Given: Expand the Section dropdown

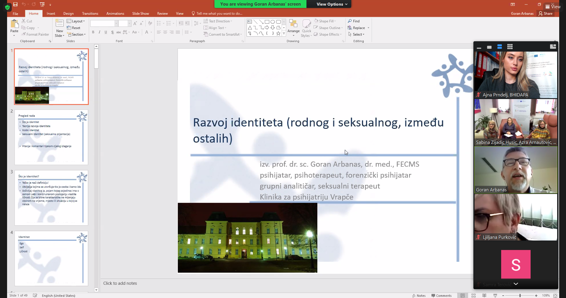Looking at the screenshot, I should (x=77, y=34).
